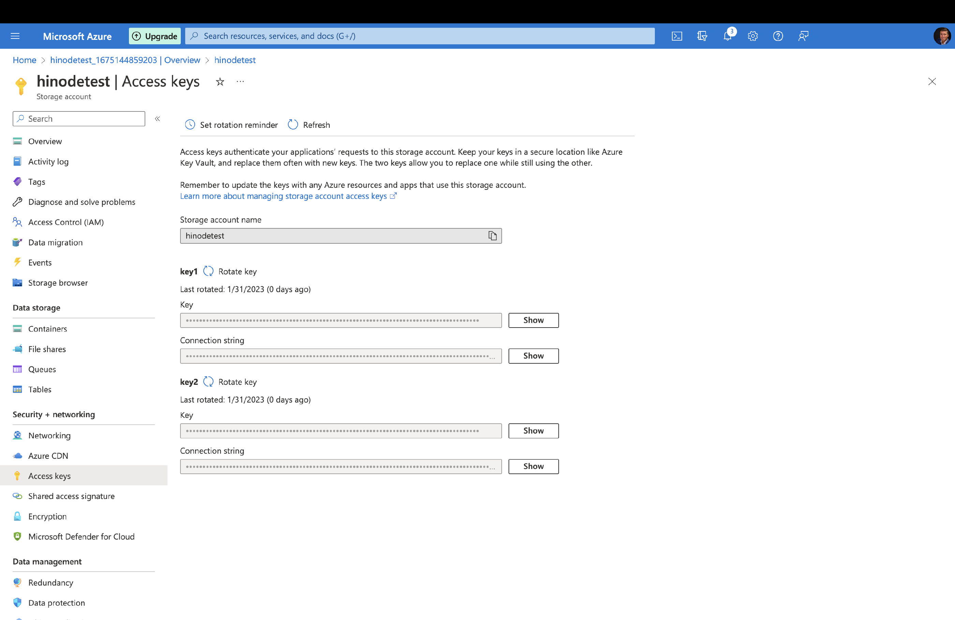Select Containers under Data storage
The width and height of the screenshot is (955, 620).
coord(47,329)
